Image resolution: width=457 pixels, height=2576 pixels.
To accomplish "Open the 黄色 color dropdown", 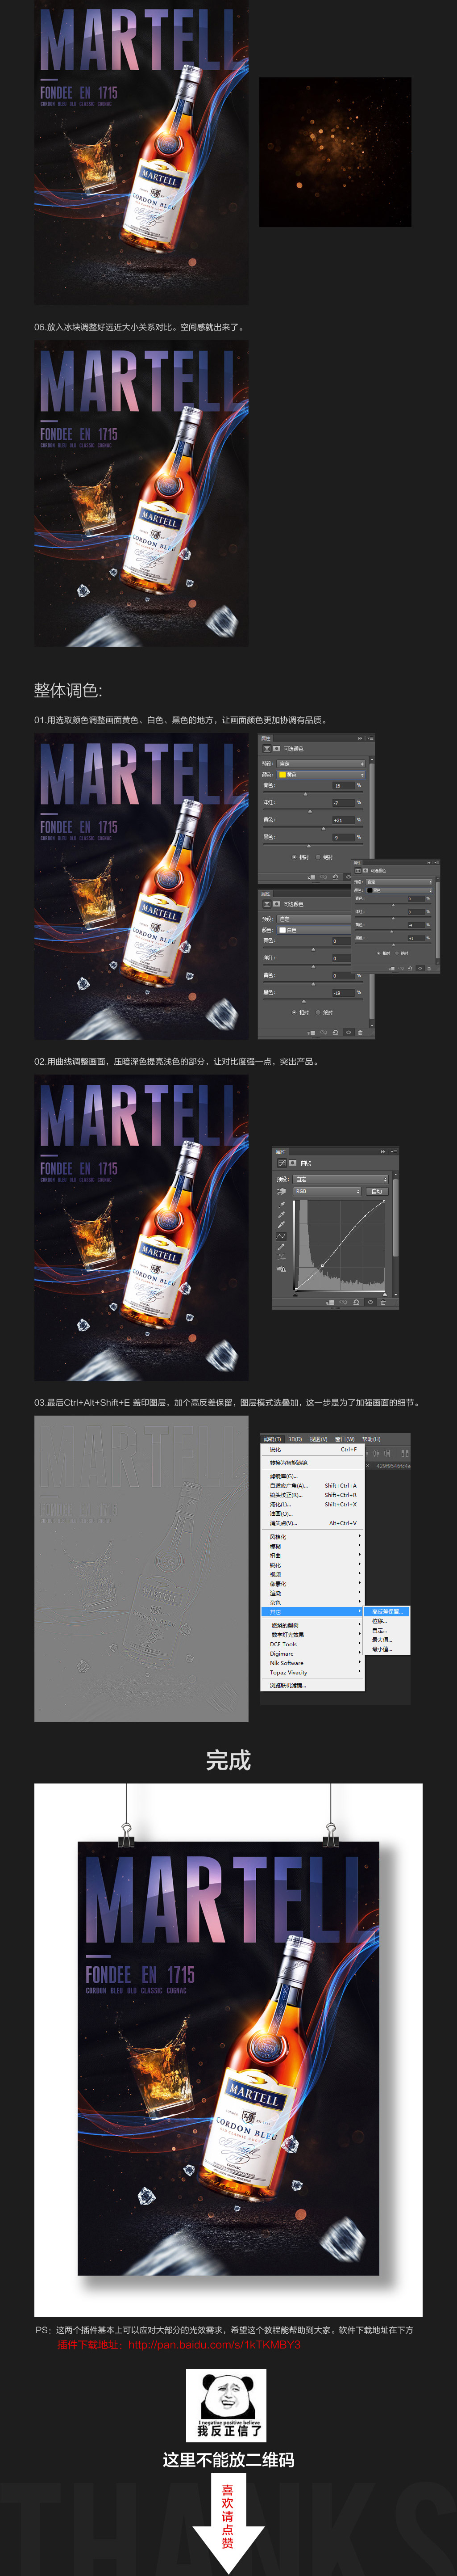I will (321, 775).
